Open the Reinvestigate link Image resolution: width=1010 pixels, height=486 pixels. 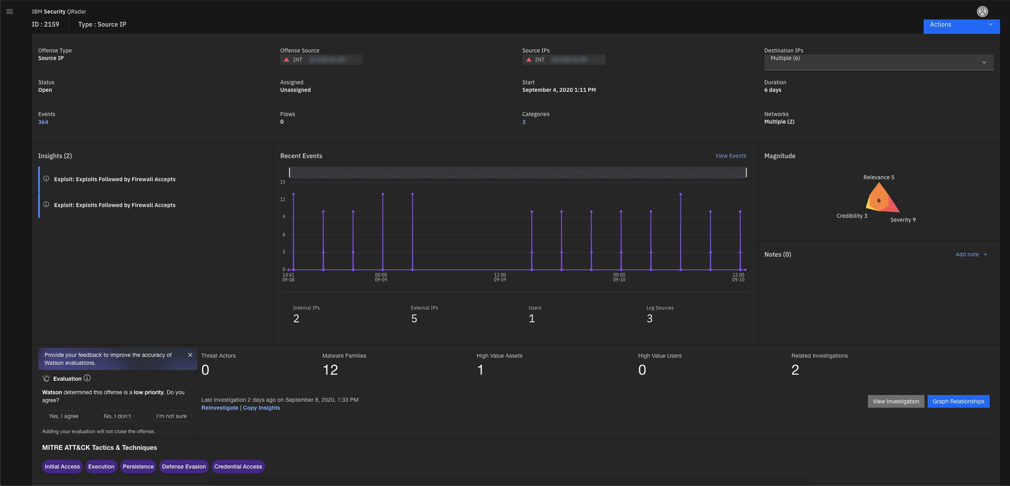click(x=219, y=408)
